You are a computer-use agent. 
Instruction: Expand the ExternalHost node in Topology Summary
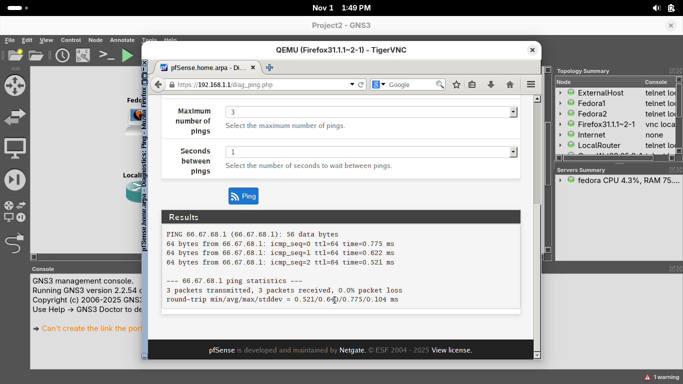[x=560, y=93]
